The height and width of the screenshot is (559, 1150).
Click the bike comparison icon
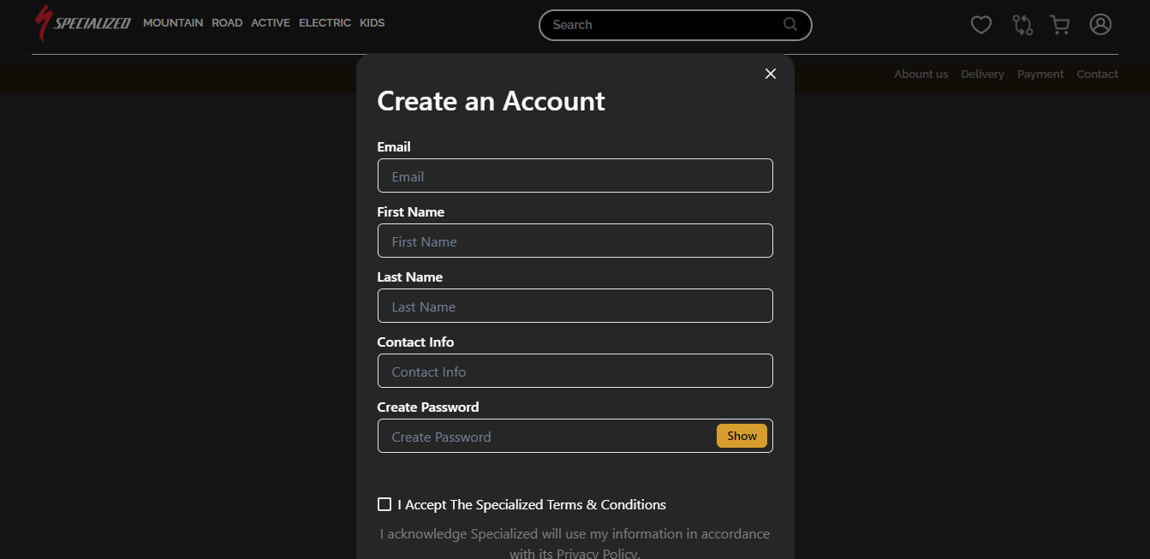coord(1022,25)
